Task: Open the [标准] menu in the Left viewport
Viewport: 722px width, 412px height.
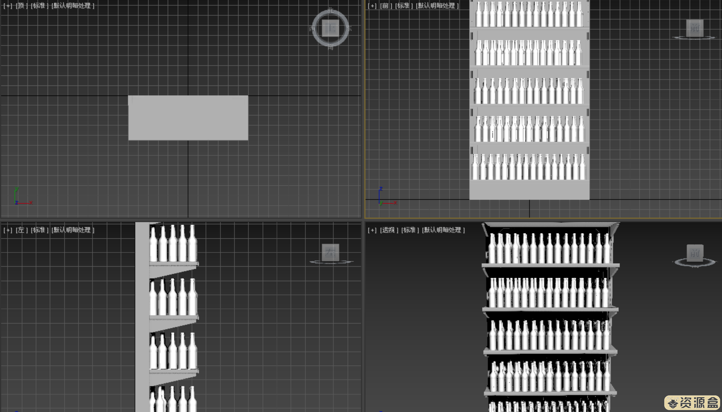Action: coord(39,230)
